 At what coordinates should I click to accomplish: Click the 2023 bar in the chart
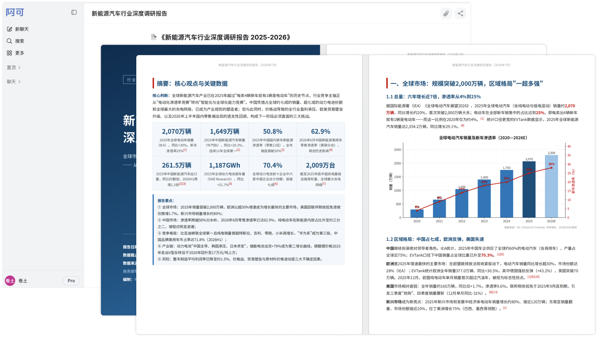pos(484,199)
